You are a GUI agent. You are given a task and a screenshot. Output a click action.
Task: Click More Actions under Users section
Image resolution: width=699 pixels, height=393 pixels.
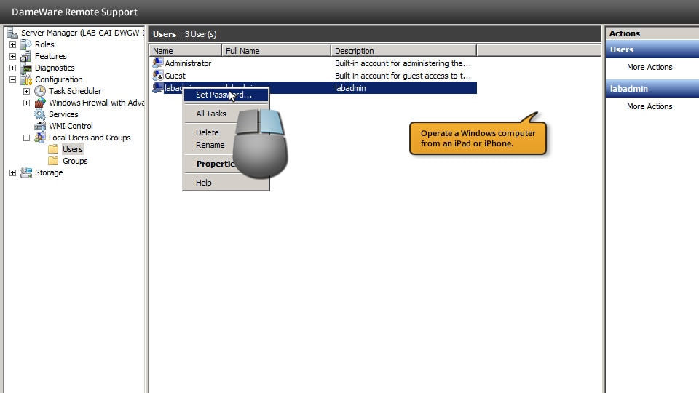[x=649, y=67]
